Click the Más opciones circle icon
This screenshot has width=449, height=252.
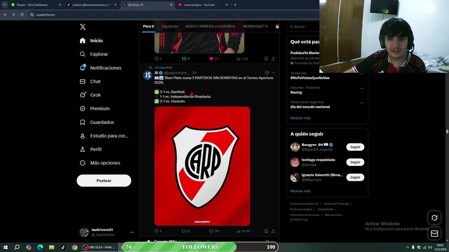82,163
